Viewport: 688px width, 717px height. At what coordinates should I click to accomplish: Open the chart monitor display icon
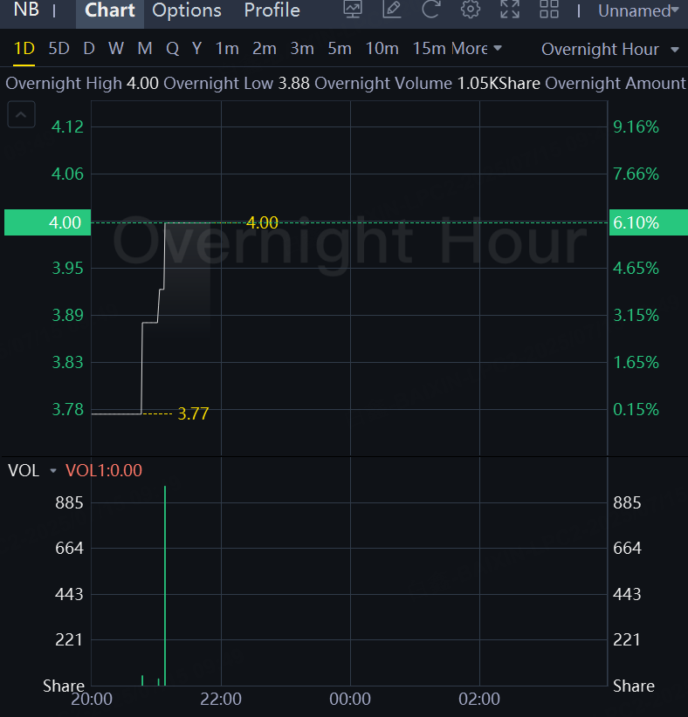point(353,9)
